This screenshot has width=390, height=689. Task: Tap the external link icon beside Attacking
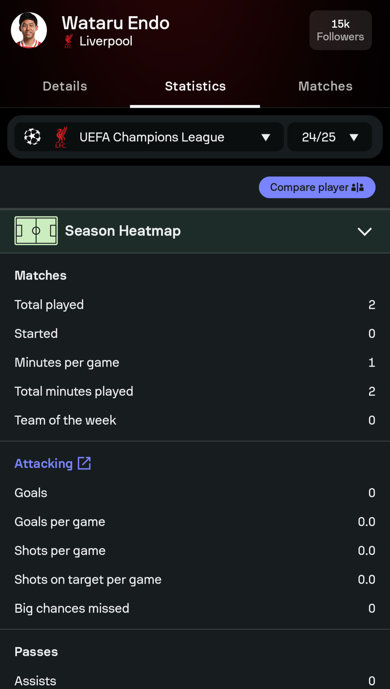[84, 463]
